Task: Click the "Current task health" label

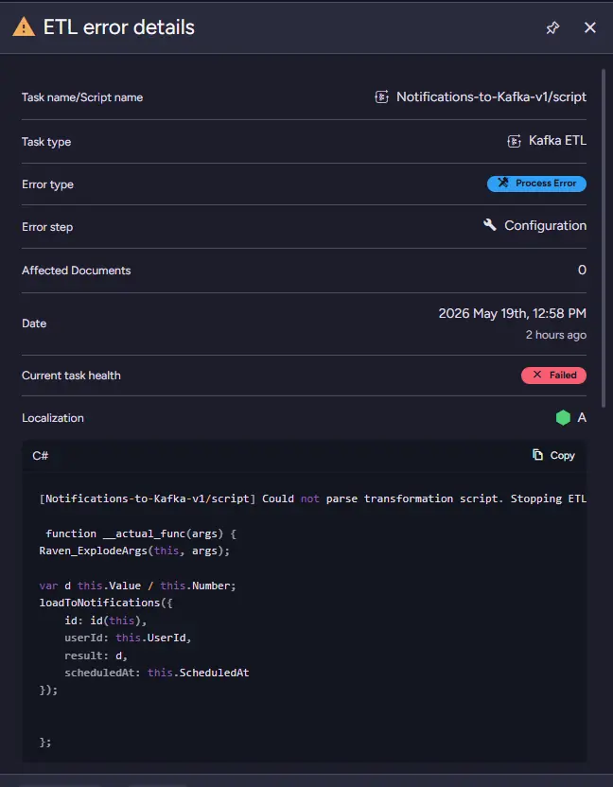Action: pyautogui.click(x=71, y=376)
